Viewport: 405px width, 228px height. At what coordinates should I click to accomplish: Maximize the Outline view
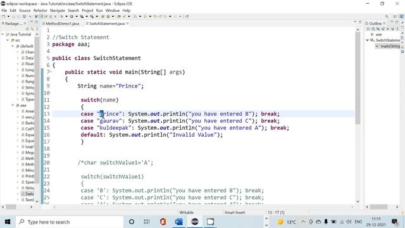(x=397, y=22)
